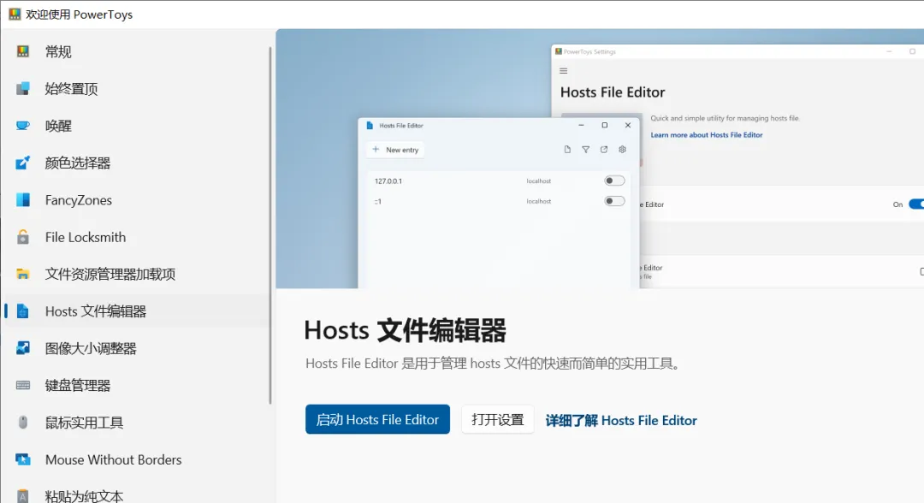Click the Mouse Without Borders icon
This screenshot has height=503, width=924.
(23, 459)
